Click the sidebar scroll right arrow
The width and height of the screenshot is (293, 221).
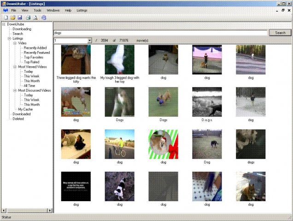tap(50, 210)
